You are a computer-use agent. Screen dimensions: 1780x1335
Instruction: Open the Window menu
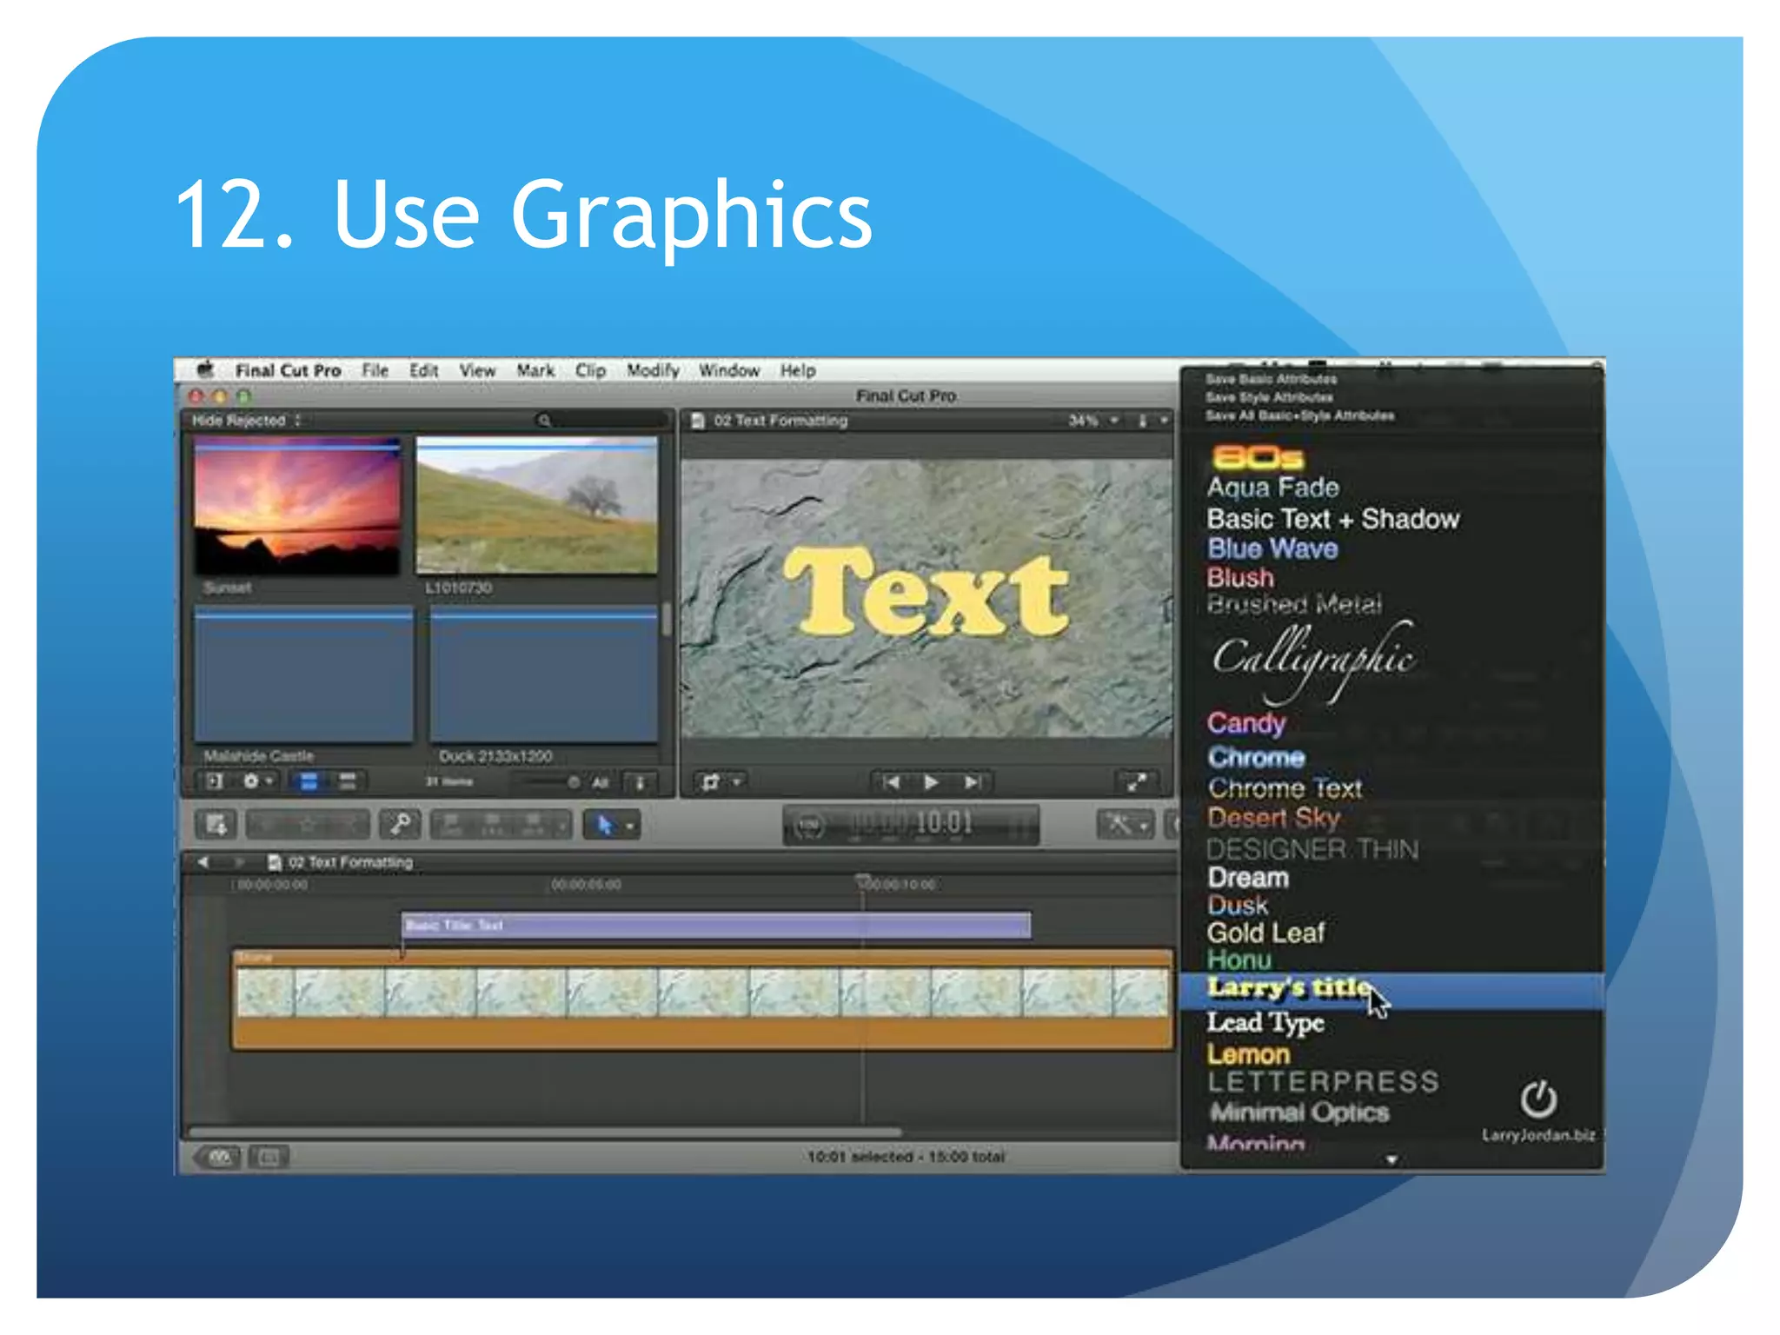point(729,371)
